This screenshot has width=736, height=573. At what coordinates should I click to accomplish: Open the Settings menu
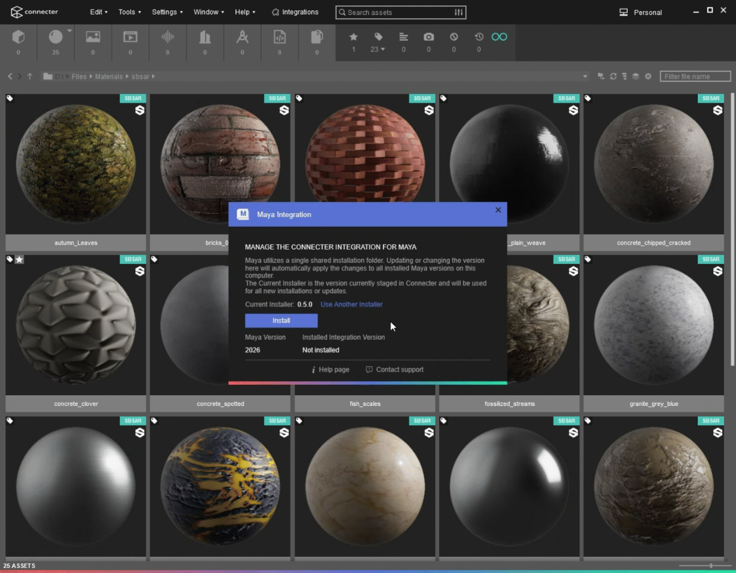(167, 12)
